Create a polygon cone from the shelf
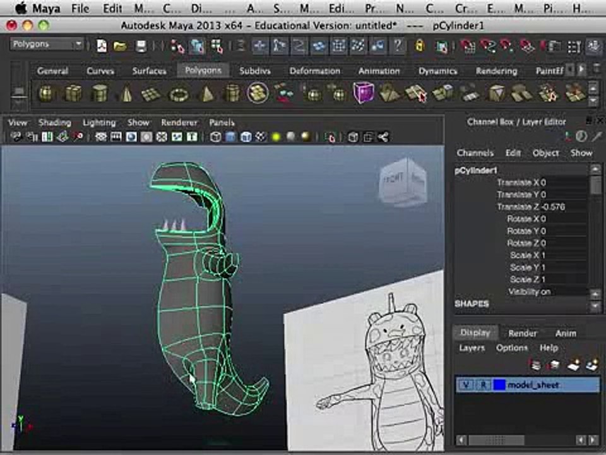This screenshot has width=606, height=455. (126, 94)
